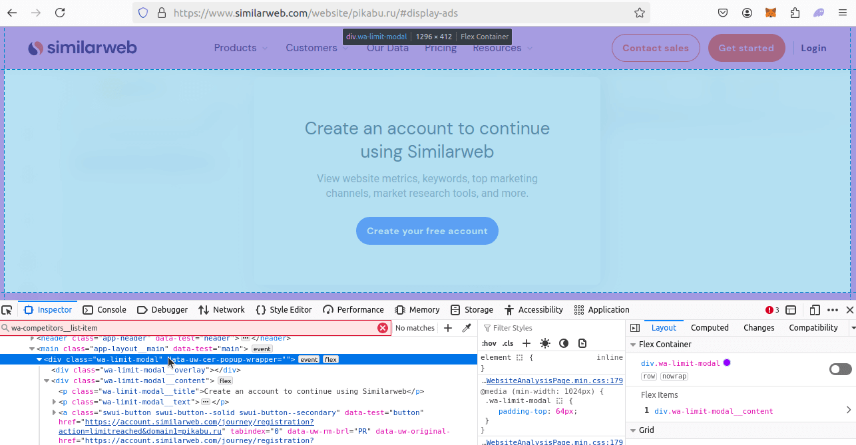Open the Firefox account icon
856x445 pixels.
pyautogui.click(x=748, y=13)
